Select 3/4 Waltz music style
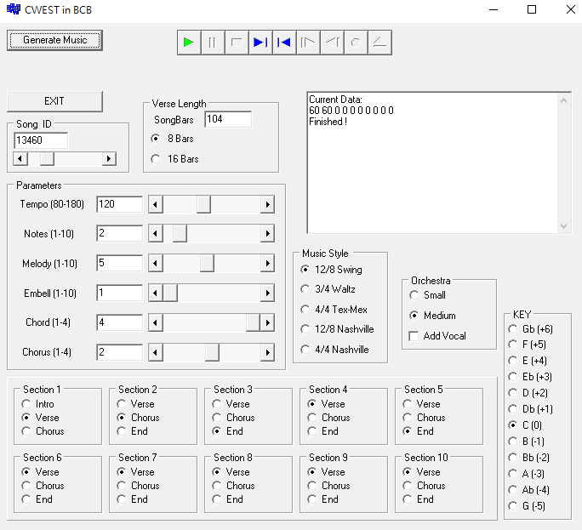Viewport: 582px width, 530px height. (x=305, y=289)
